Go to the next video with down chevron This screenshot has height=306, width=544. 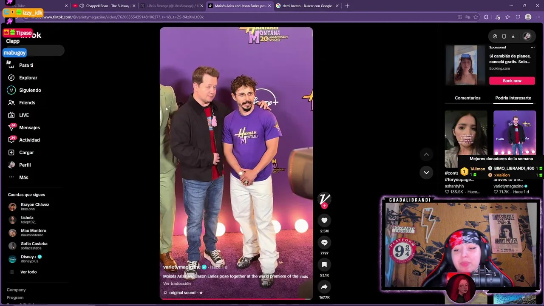[426, 172]
